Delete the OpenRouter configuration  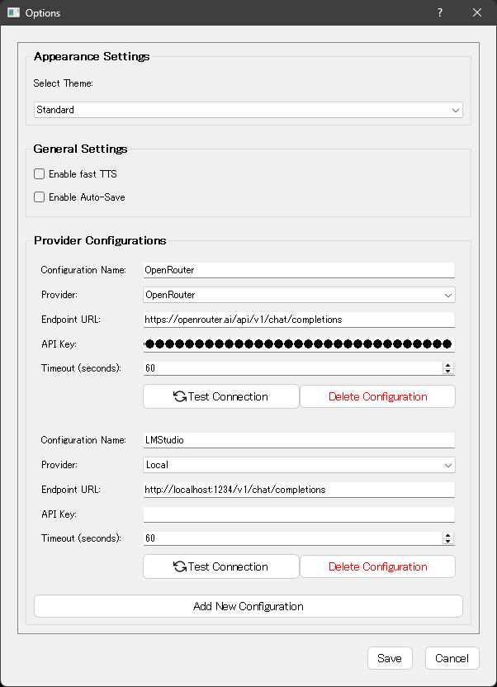point(377,396)
